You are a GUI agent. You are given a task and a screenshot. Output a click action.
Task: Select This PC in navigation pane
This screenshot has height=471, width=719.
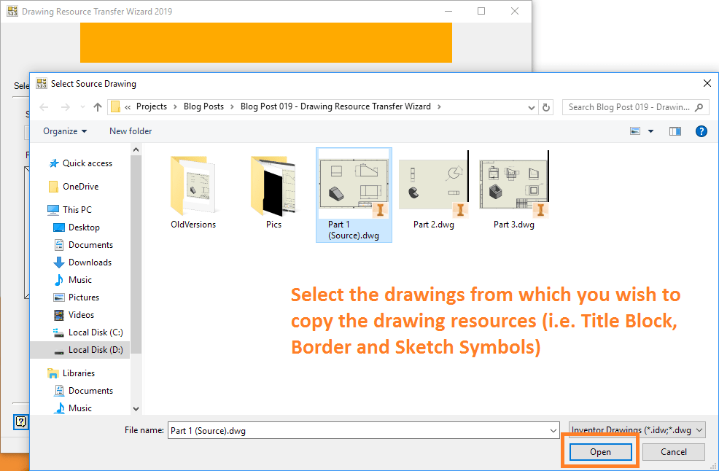click(77, 209)
